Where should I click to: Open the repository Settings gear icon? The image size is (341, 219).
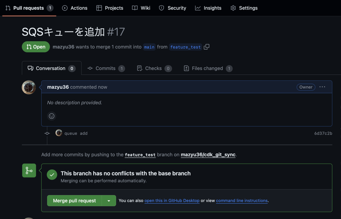pos(233,8)
